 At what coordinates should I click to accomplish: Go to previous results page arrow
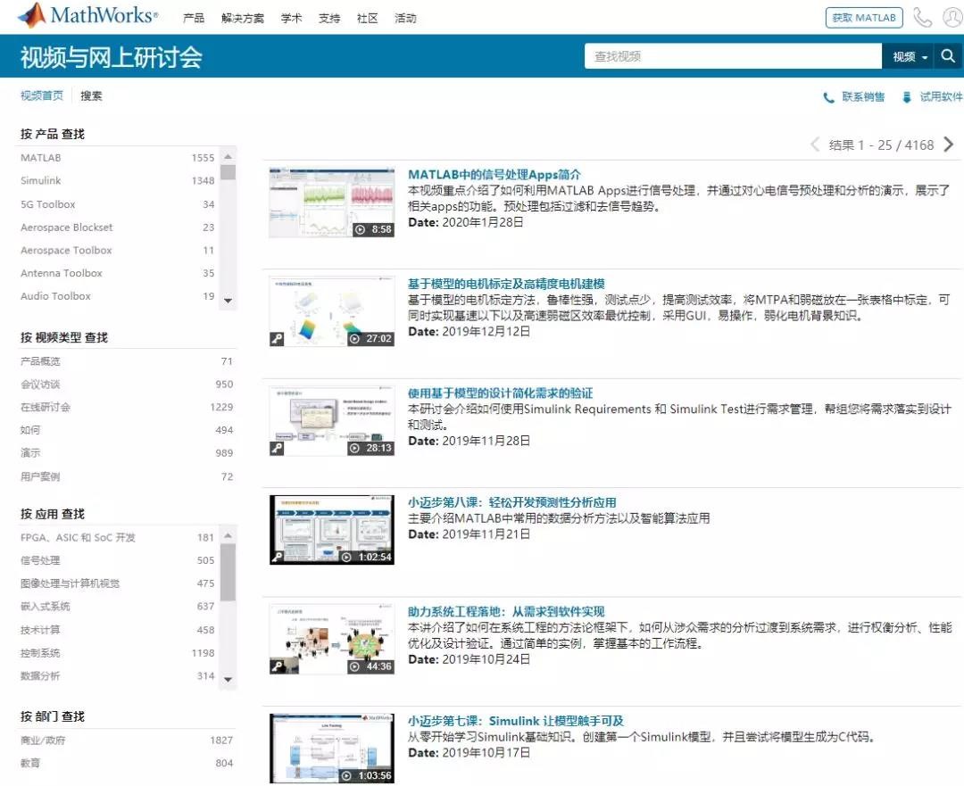(x=815, y=145)
